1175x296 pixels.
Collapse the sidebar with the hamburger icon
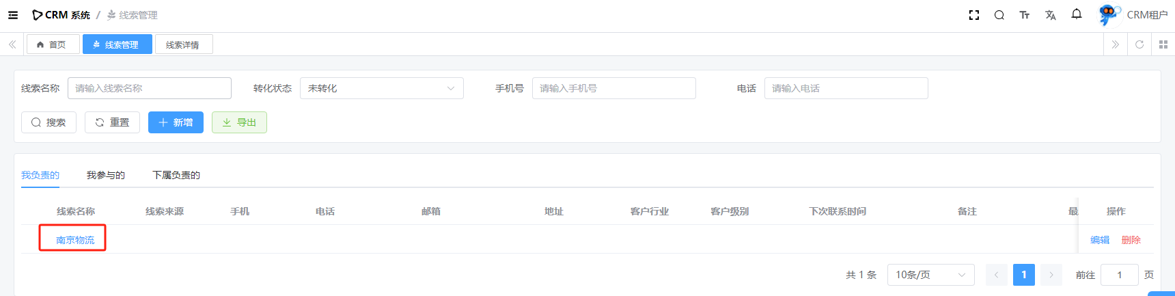point(13,15)
